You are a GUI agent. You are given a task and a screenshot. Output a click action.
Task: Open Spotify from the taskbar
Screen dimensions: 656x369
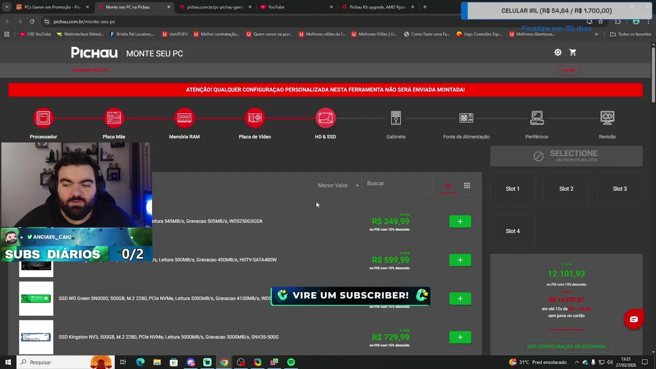point(291,362)
